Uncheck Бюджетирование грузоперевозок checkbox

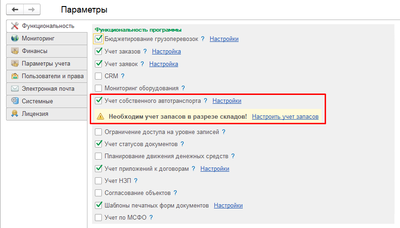coord(99,39)
